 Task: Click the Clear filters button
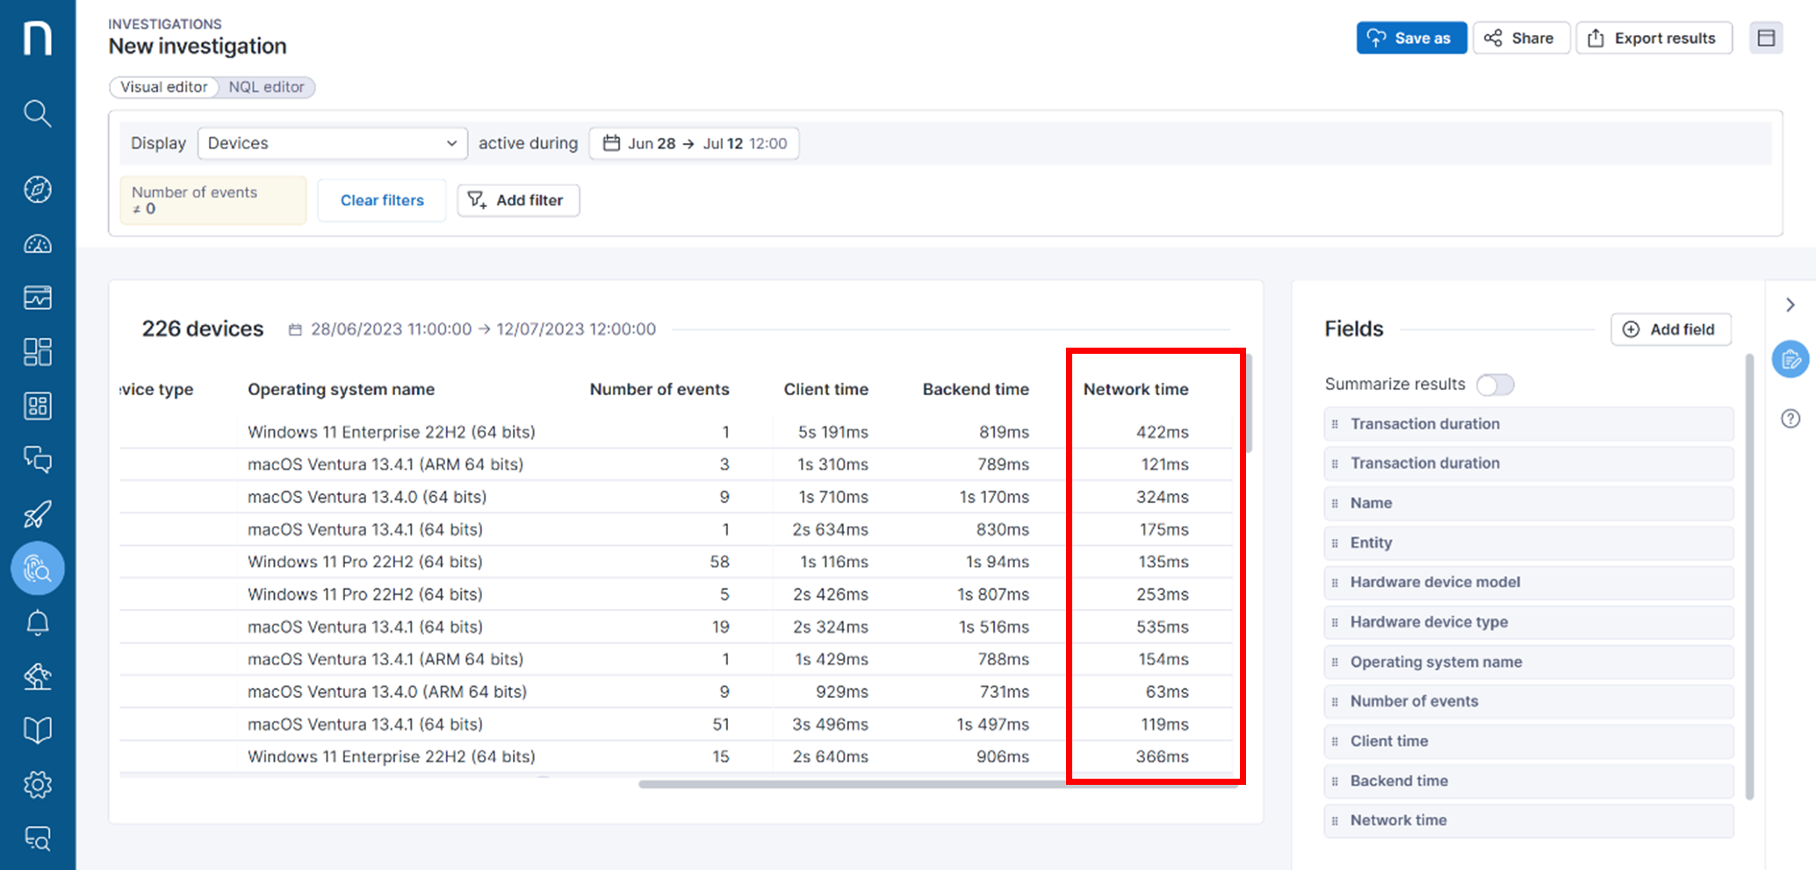(381, 200)
